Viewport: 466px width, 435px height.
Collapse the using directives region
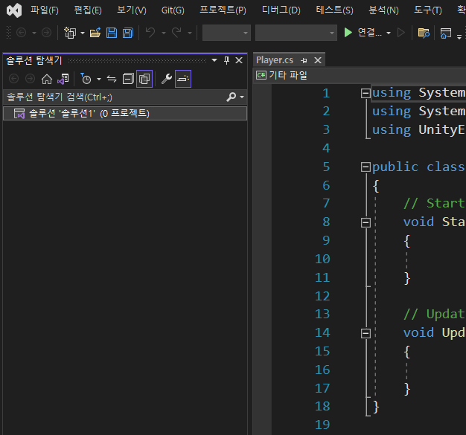[x=365, y=93]
